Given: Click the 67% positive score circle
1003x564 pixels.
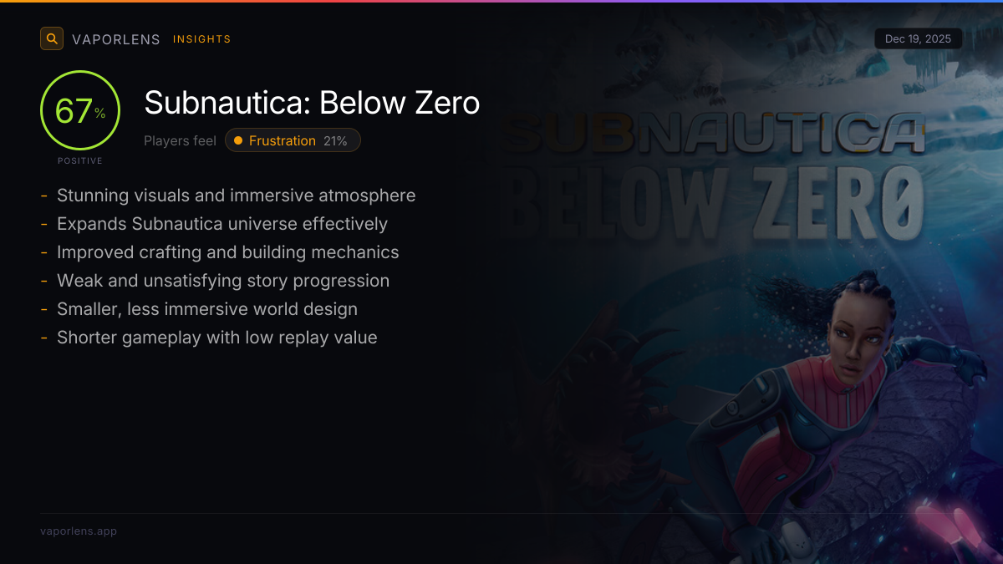Looking at the screenshot, I should [80, 111].
